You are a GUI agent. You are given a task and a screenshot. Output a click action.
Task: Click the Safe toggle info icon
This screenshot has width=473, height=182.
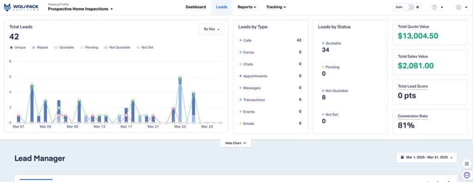418,7
